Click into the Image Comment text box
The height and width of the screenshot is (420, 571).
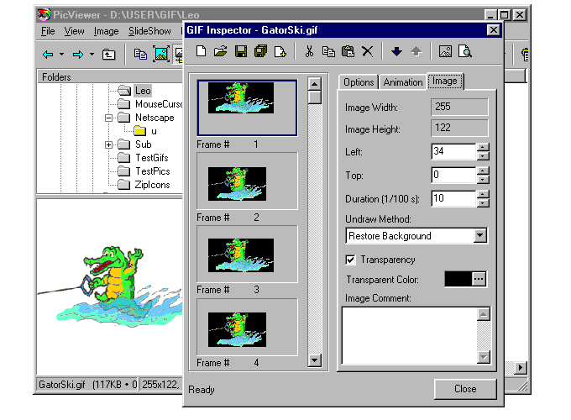409,335
